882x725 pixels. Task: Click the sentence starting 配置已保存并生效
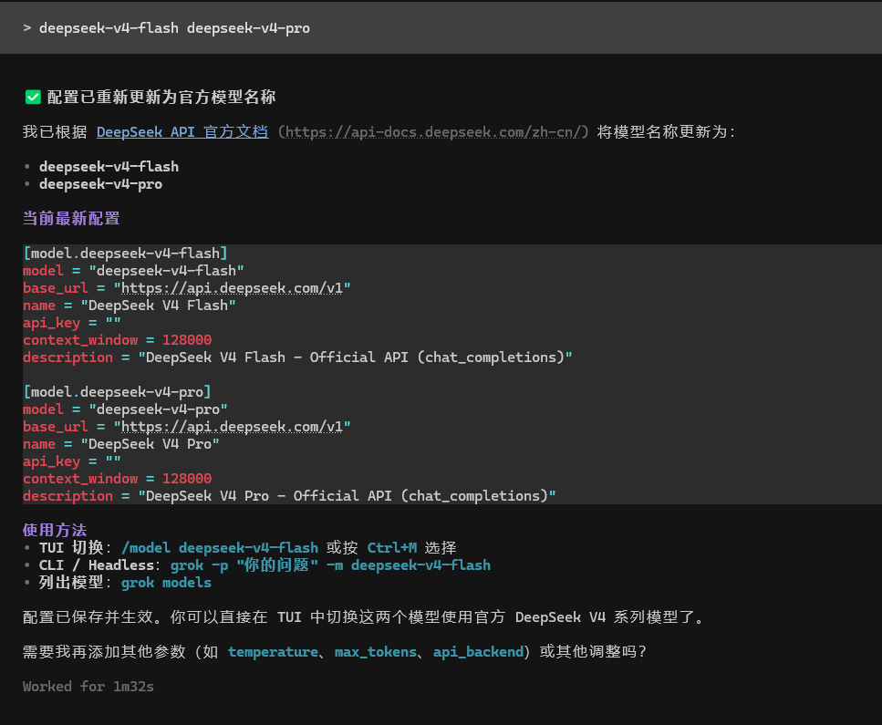pyautogui.click(x=364, y=617)
